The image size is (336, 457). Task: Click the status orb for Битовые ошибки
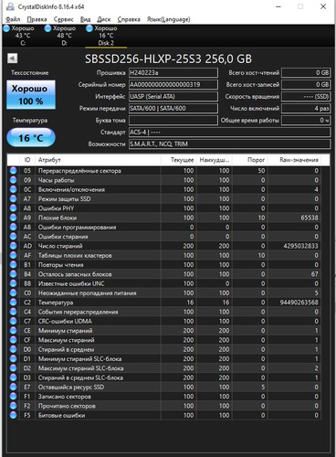pyautogui.click(x=13, y=415)
